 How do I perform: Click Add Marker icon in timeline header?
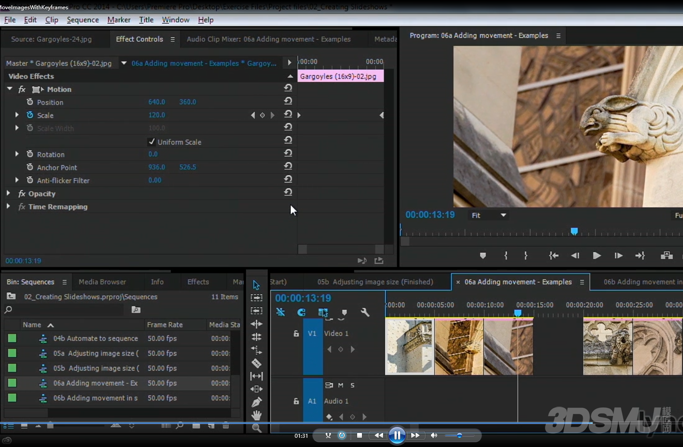coord(344,313)
